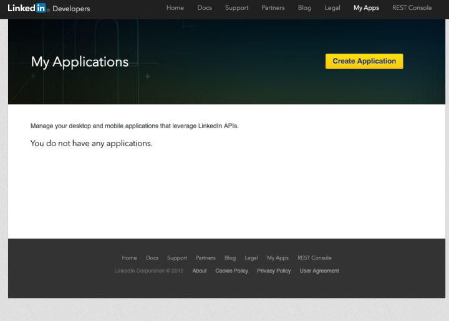449x321 pixels.
Task: View the Cookie Policy link
Action: [232, 271]
